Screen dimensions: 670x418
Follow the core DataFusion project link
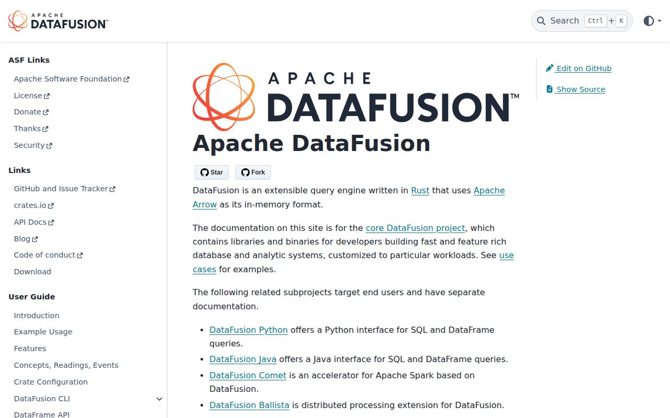coord(416,228)
